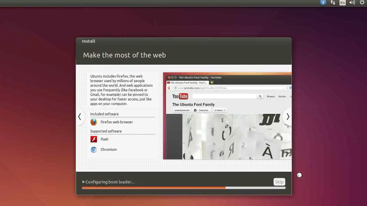Click the Movies link in the slide

pyautogui.click(x=282, y=96)
